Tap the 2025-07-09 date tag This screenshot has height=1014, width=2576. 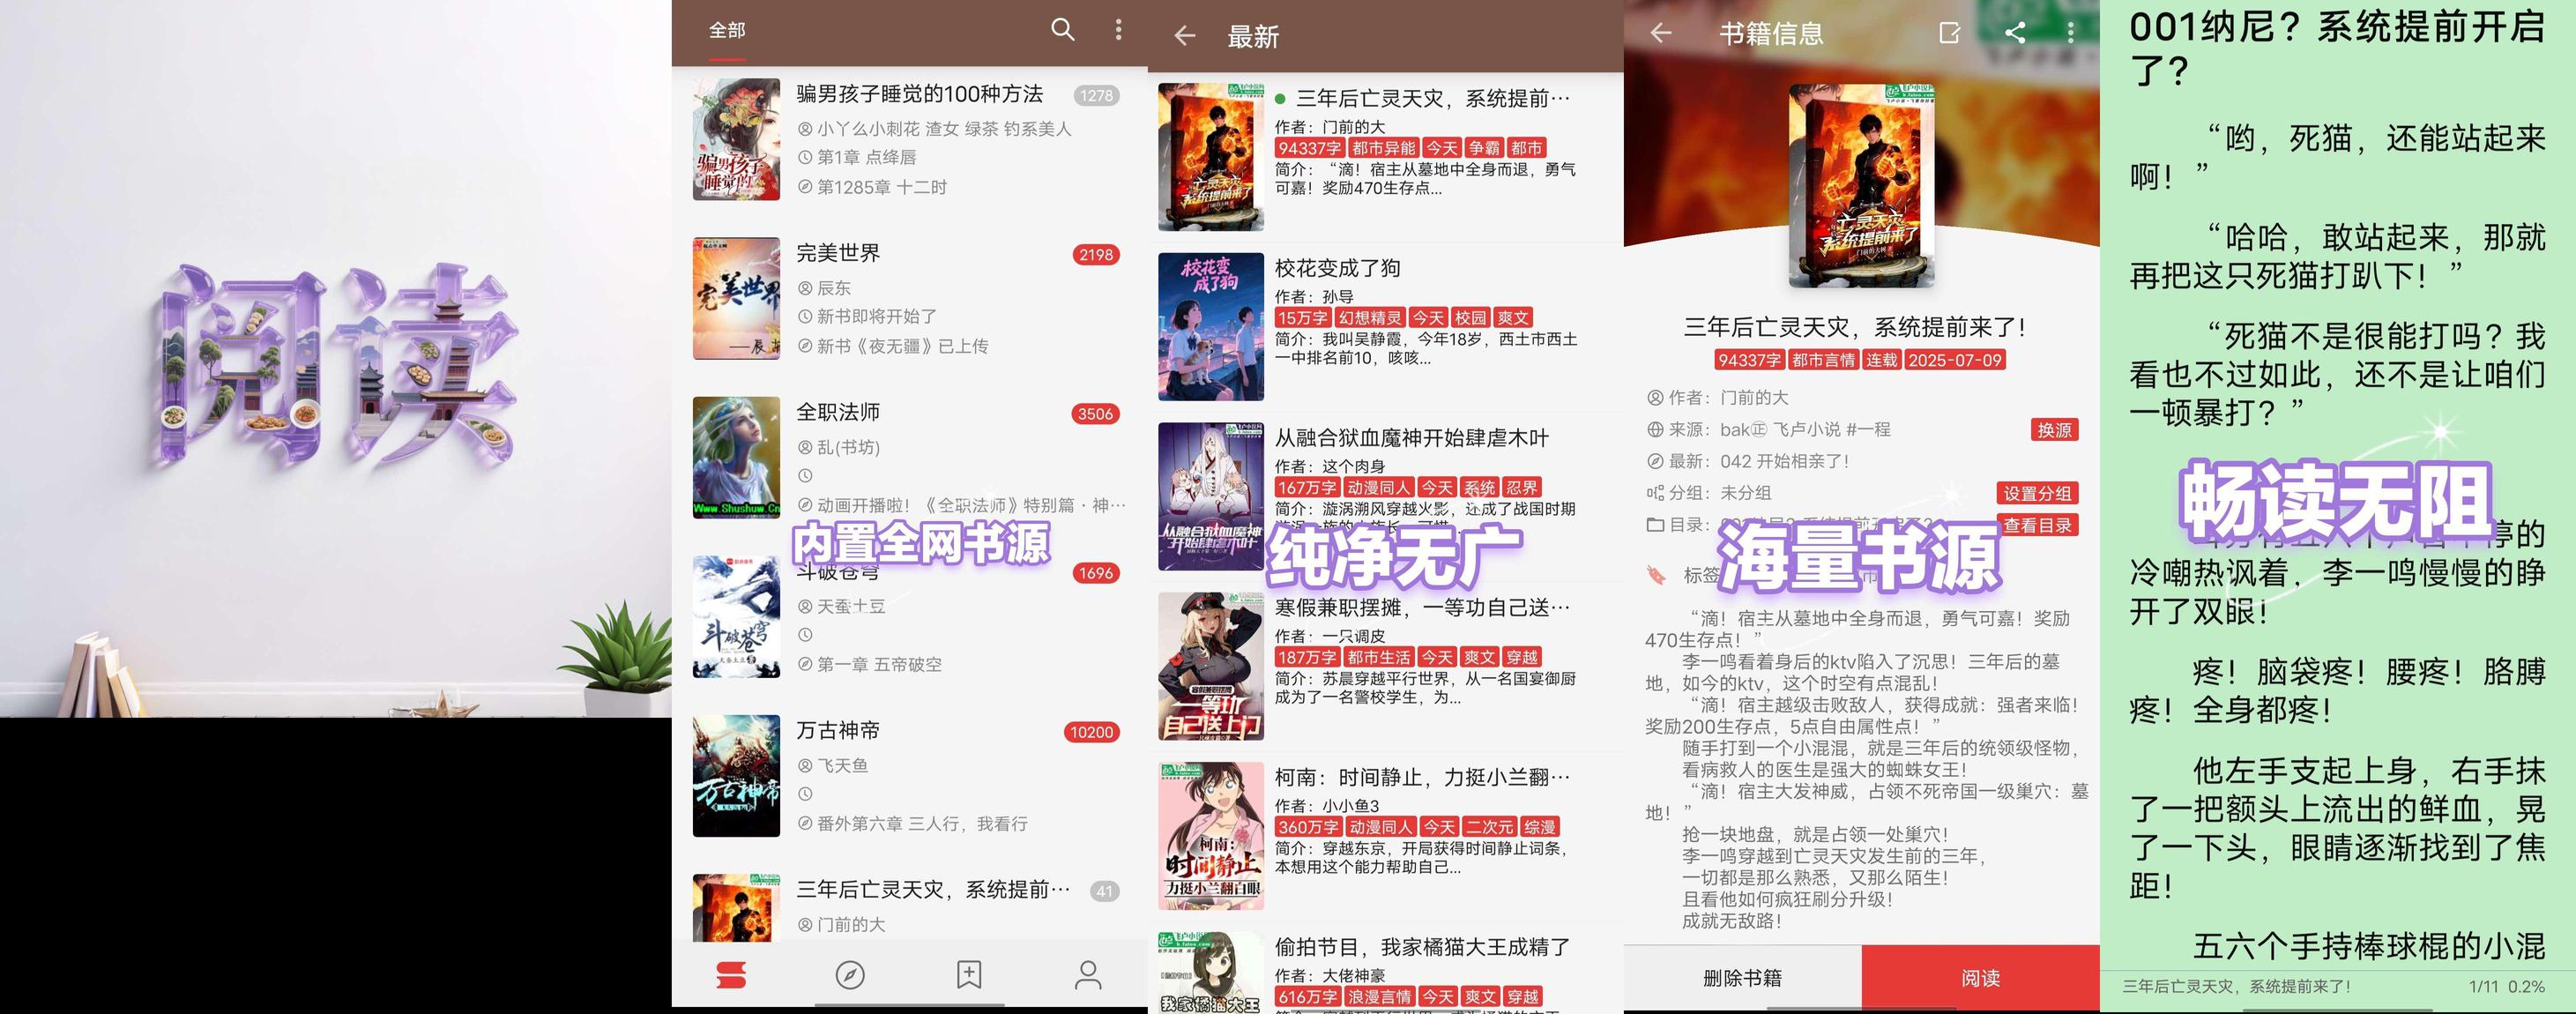[1955, 360]
